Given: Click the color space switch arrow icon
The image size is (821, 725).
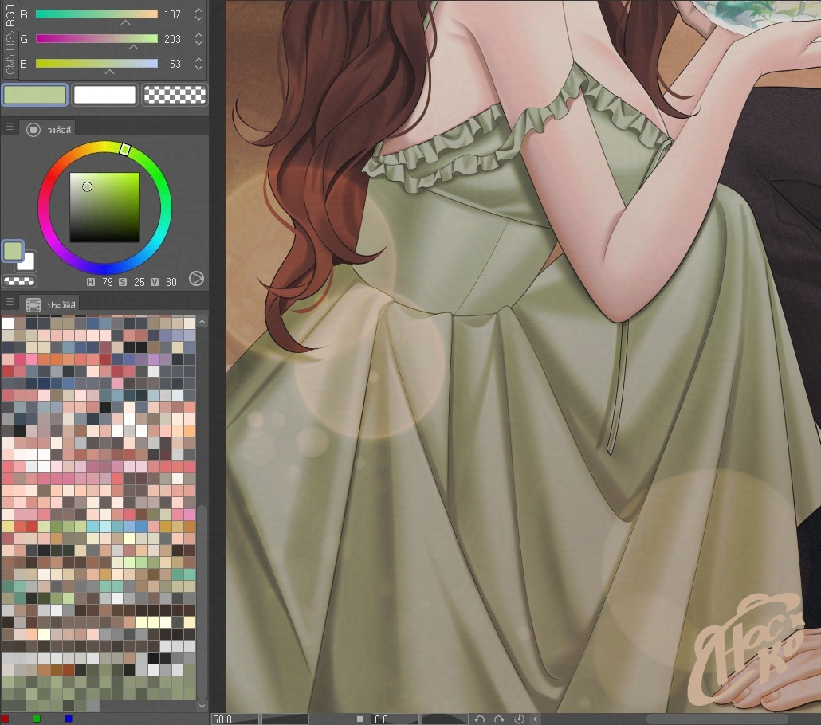Looking at the screenshot, I should pos(196,279).
